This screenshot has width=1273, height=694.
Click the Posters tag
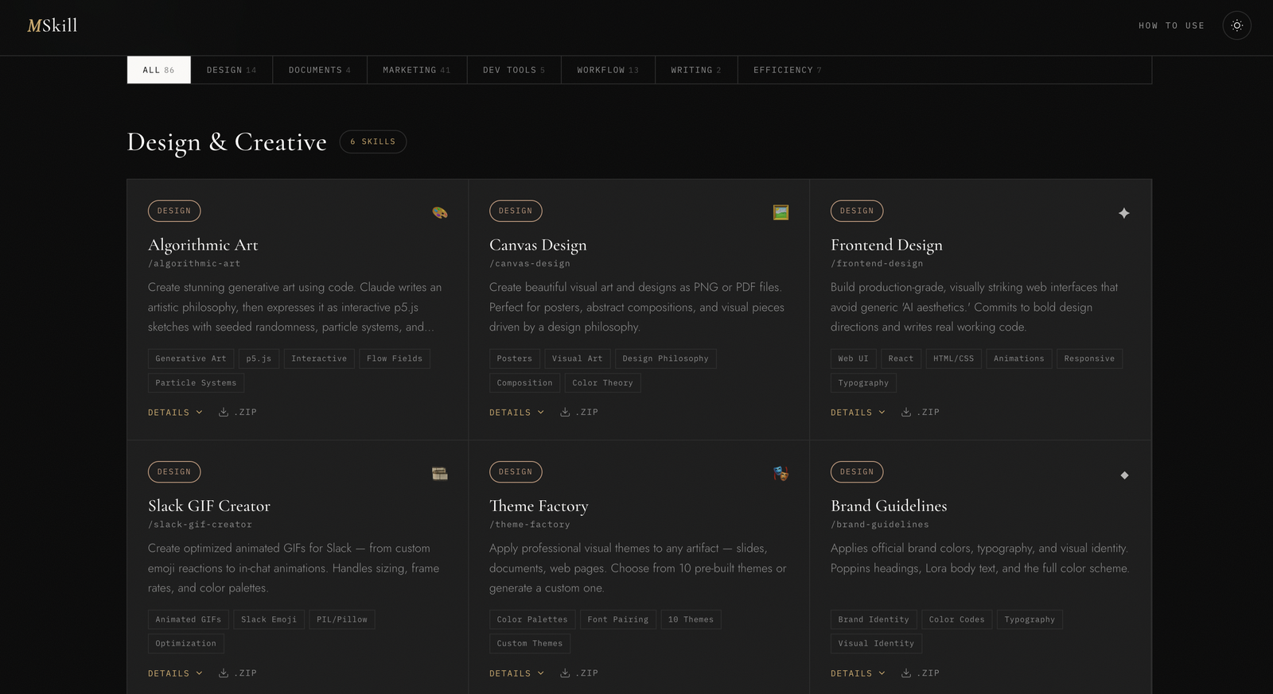[515, 359]
